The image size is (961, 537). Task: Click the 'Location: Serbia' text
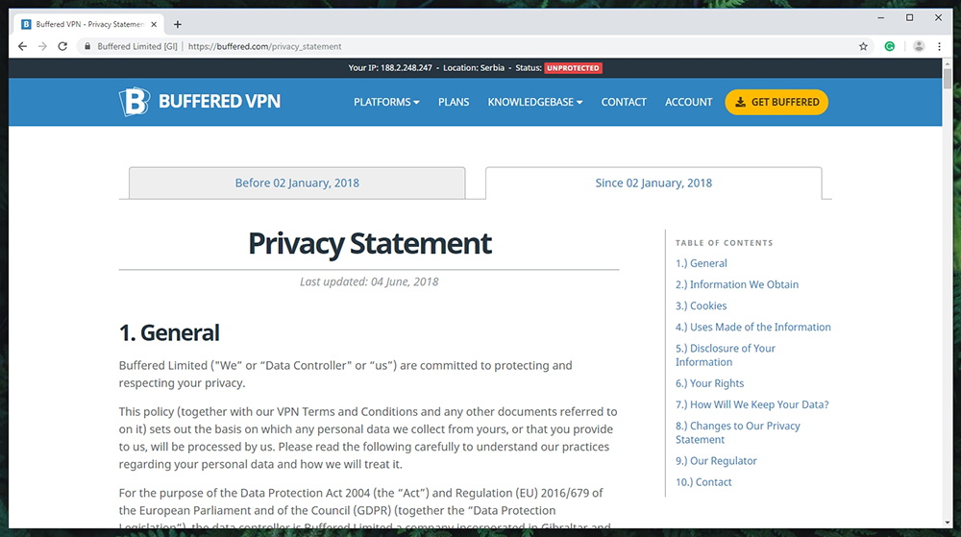(474, 68)
